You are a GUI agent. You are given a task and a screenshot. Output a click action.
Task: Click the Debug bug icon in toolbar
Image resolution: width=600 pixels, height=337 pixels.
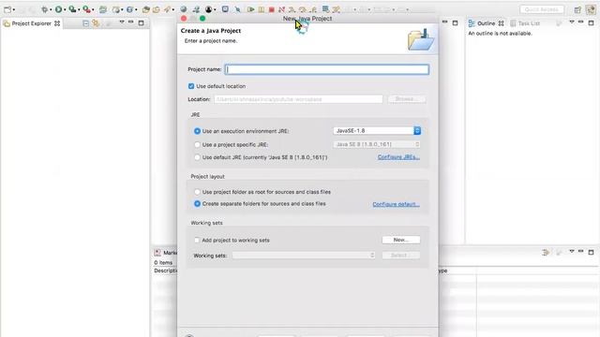coord(45,9)
